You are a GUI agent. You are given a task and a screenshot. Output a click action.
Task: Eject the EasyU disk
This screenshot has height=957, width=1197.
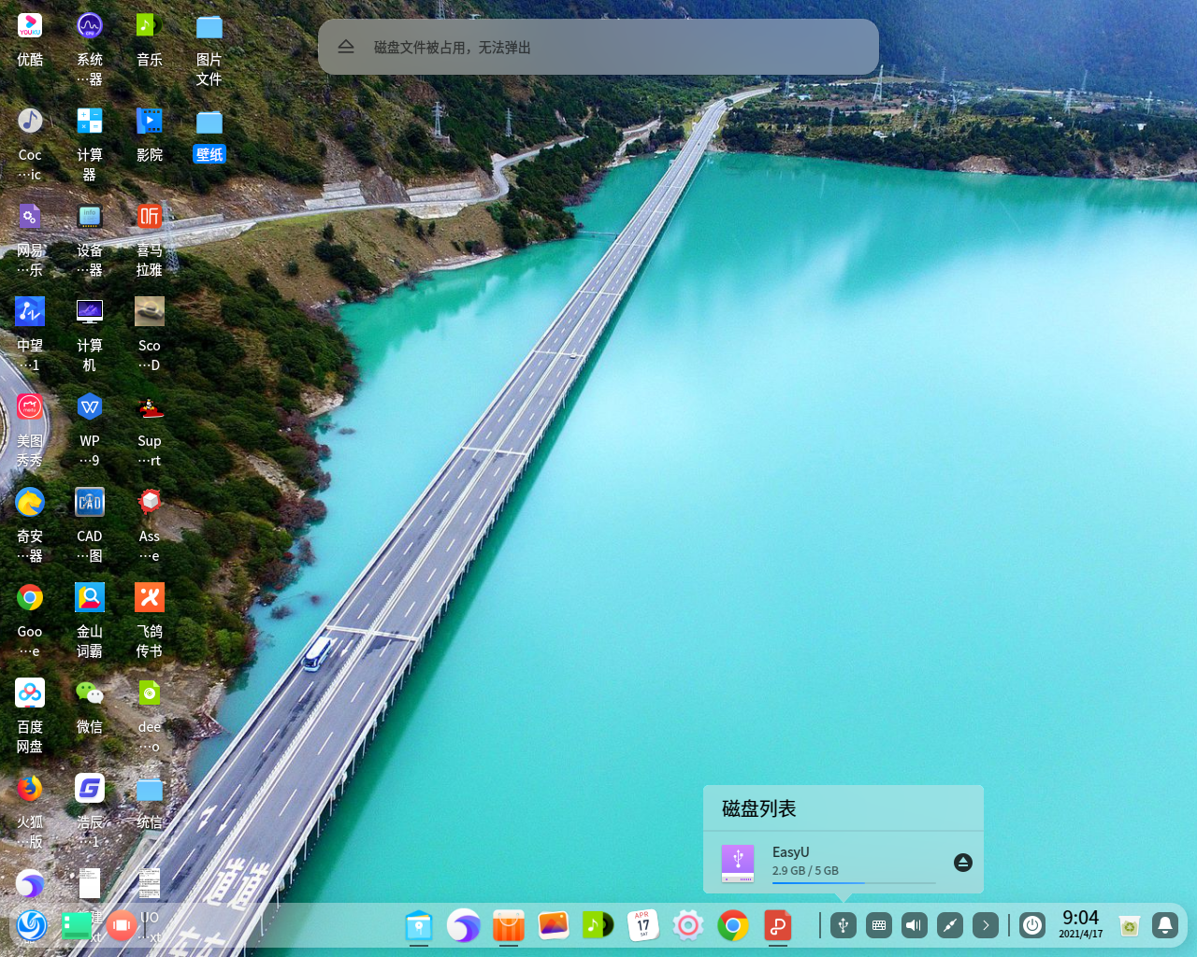(x=963, y=863)
